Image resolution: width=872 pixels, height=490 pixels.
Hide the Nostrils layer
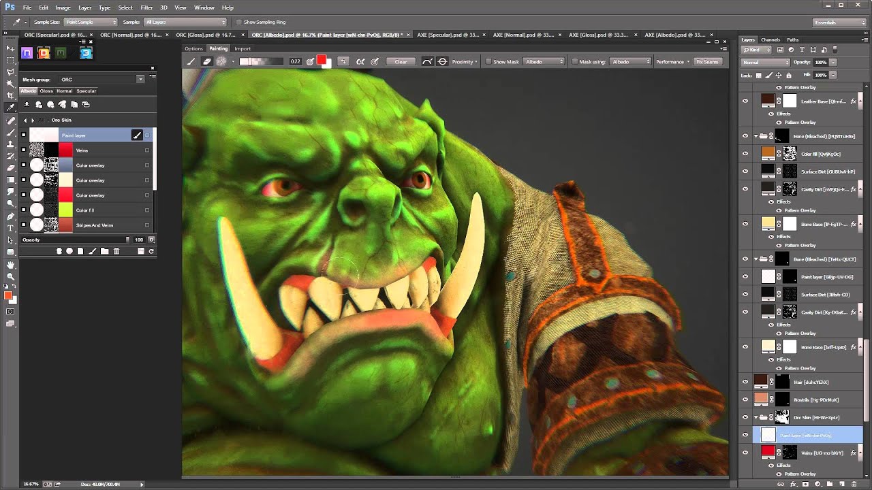pos(745,399)
